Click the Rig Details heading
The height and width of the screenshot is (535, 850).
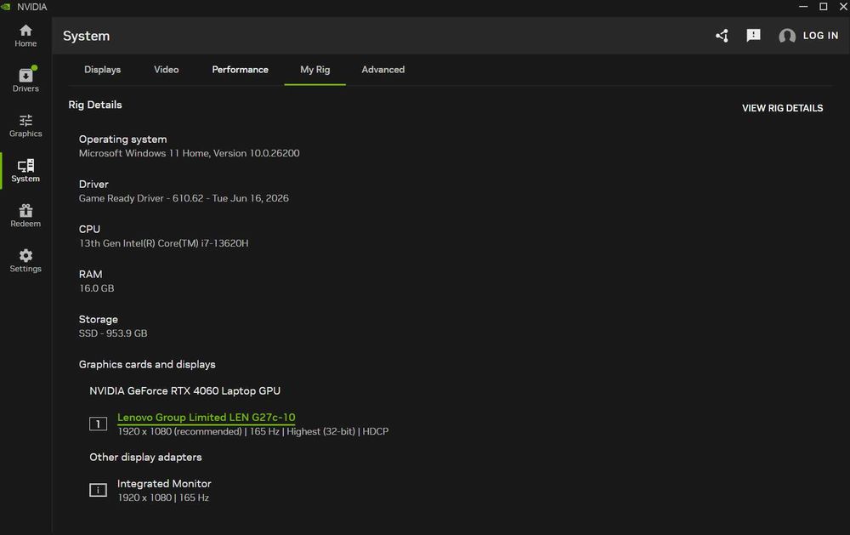pos(95,105)
